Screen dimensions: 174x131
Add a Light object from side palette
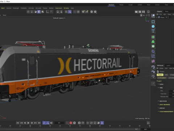(153, 76)
